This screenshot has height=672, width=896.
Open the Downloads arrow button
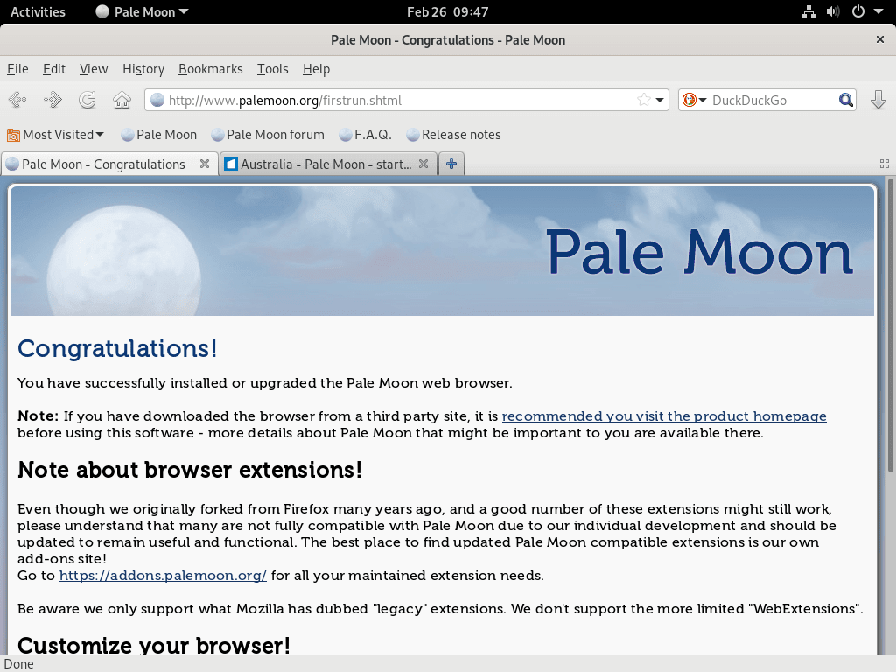click(x=878, y=100)
